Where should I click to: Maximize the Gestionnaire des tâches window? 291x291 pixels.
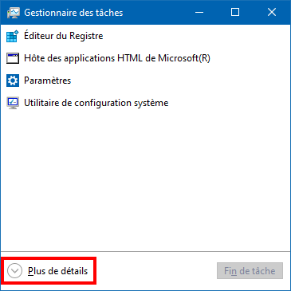click(x=235, y=12)
